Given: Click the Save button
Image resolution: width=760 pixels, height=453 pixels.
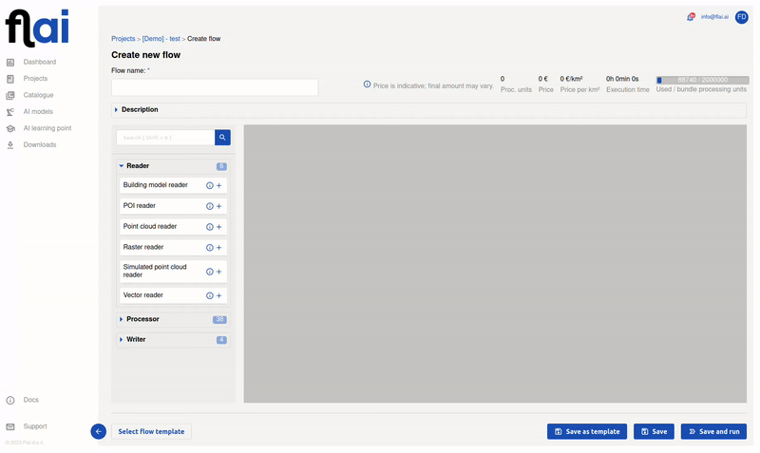Looking at the screenshot, I should point(654,431).
